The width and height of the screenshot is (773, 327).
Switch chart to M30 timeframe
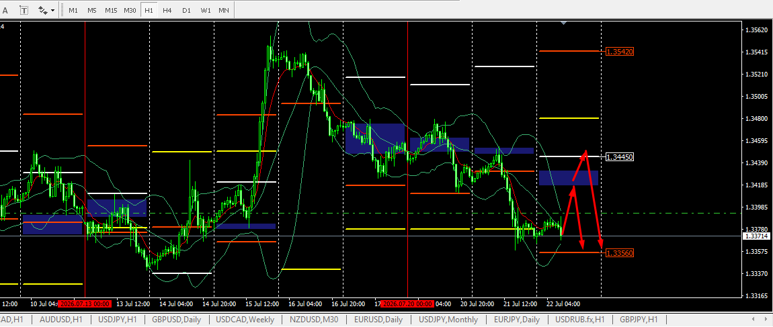[130, 10]
